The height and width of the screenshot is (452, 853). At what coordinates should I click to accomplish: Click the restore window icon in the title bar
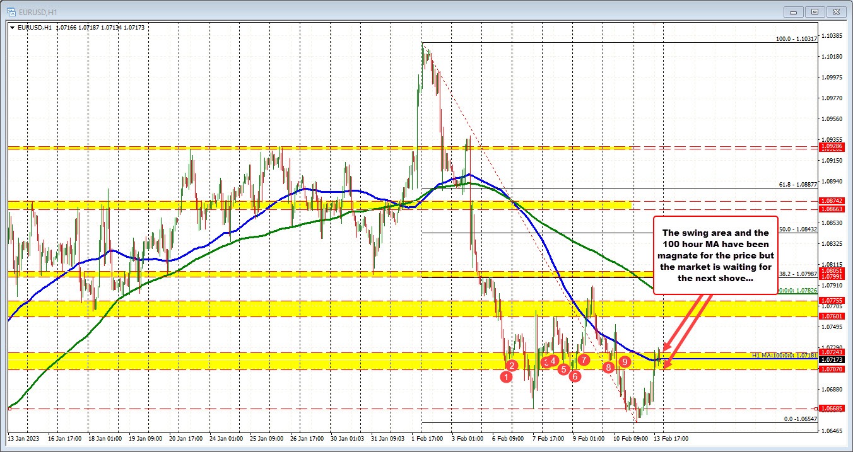[815, 11]
